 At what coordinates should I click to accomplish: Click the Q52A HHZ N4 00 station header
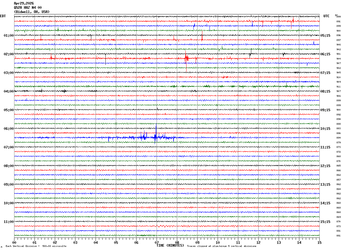pyautogui.click(x=28, y=8)
